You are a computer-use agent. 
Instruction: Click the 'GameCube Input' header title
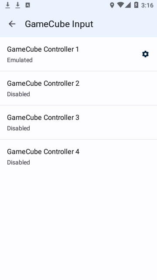point(59,24)
